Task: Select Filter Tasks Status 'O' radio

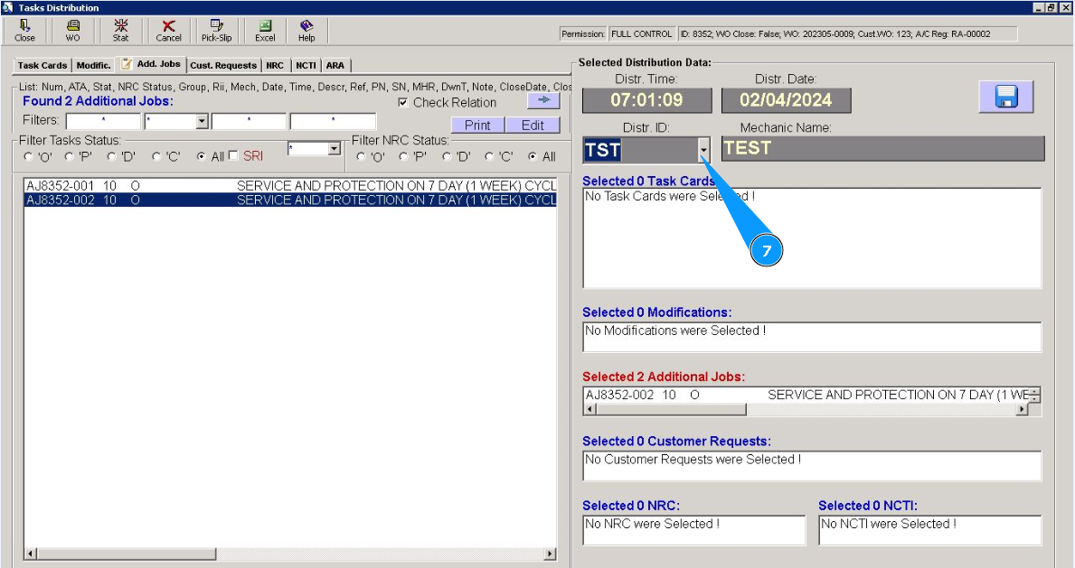Action: 28,157
